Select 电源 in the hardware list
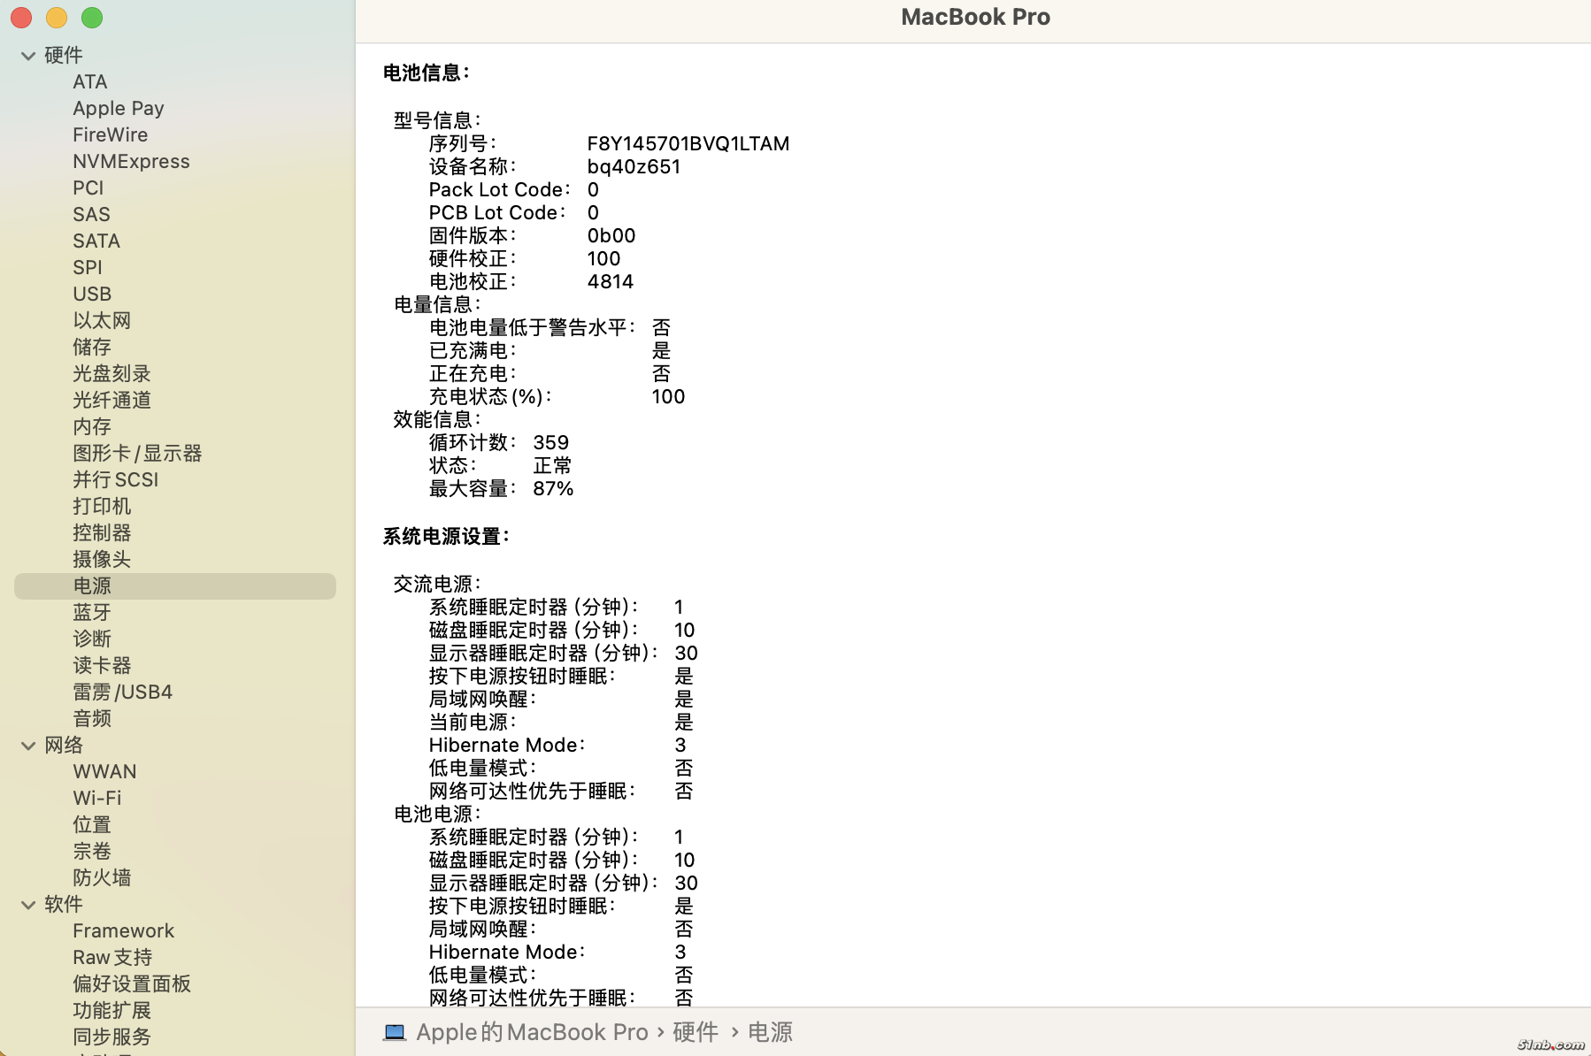Image resolution: width=1591 pixels, height=1056 pixels. [92, 585]
